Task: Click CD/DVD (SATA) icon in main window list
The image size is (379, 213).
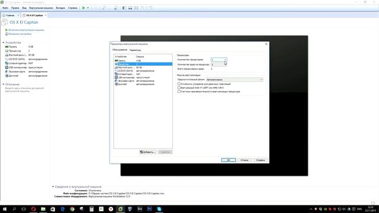Action: pos(7,59)
